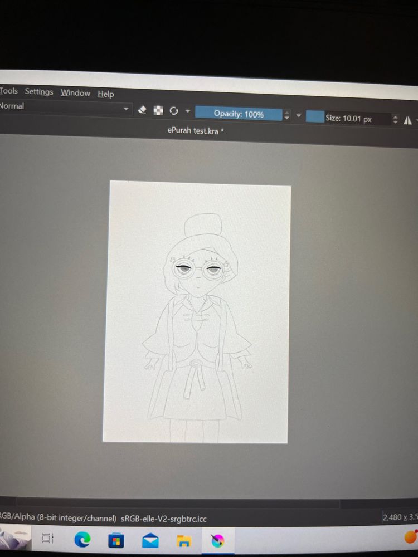418x557 pixels.
Task: Open the dropdown arrow beside reload preset
Action: pyautogui.click(x=188, y=111)
